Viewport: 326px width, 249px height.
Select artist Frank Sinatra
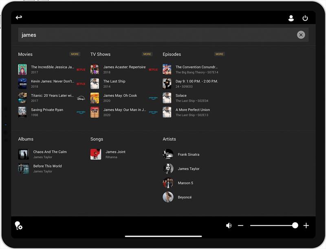point(189,155)
